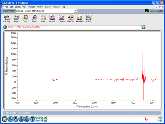This screenshot has width=165, height=124.
Task: Convert spectrum with the Absorb icon
Action: tap(52, 19)
